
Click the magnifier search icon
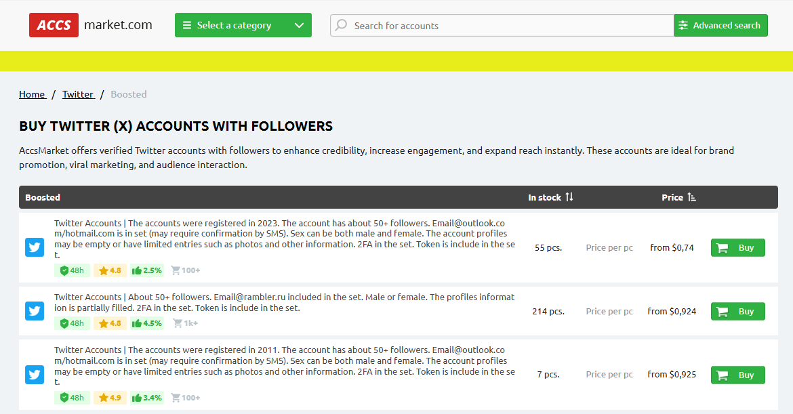342,25
